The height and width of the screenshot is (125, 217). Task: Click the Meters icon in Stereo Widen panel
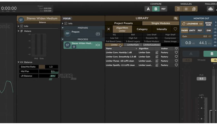click(x=22, y=31)
